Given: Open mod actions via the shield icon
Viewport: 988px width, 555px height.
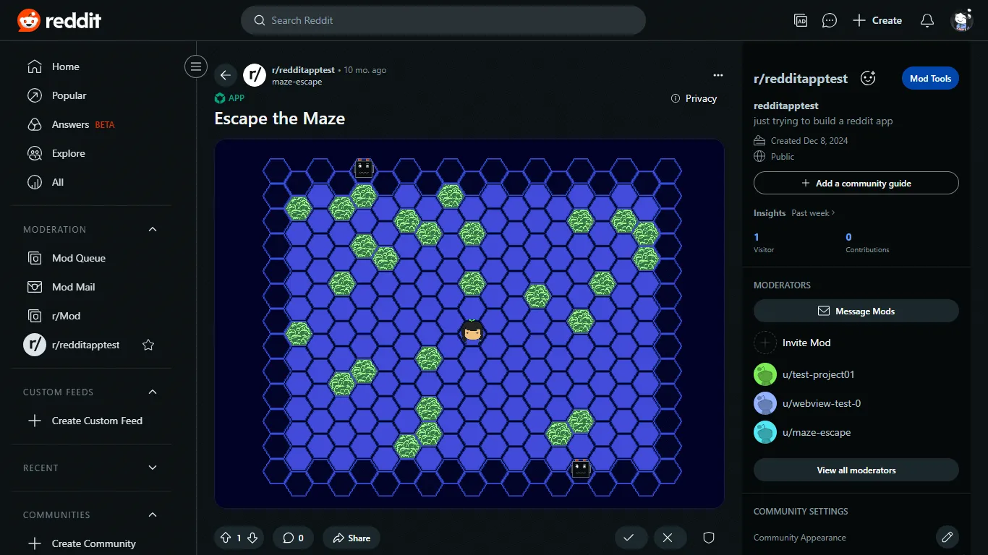Looking at the screenshot, I should pos(708,538).
